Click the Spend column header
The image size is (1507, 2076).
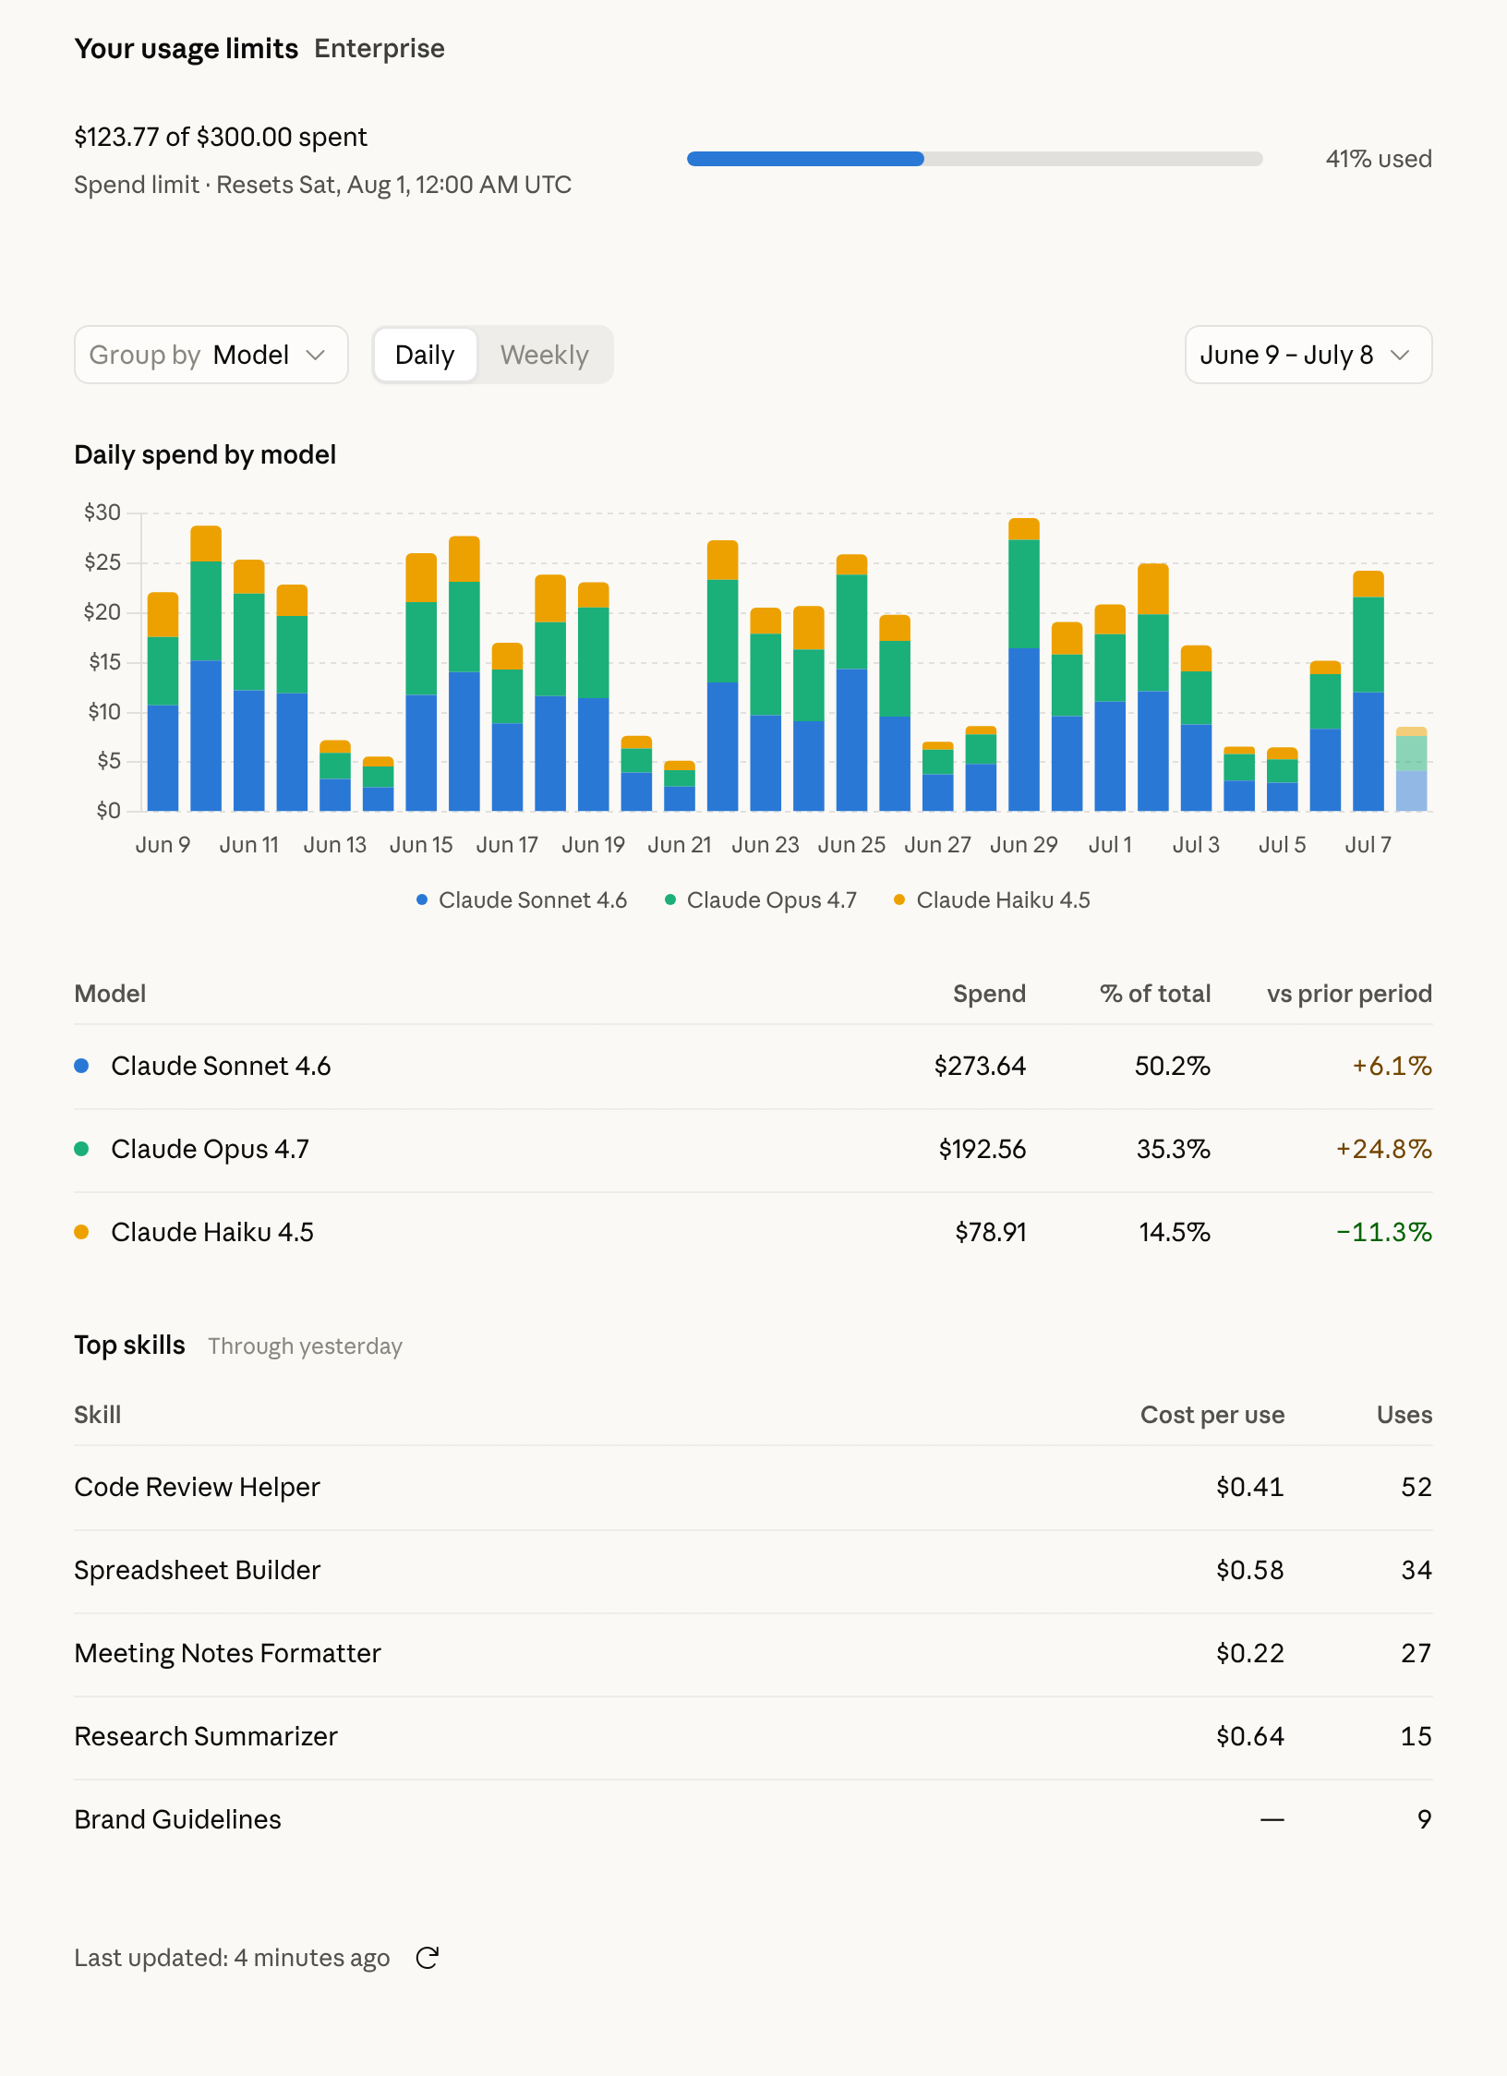(x=989, y=994)
